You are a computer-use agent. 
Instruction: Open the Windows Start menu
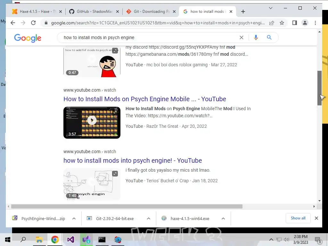[8, 240]
